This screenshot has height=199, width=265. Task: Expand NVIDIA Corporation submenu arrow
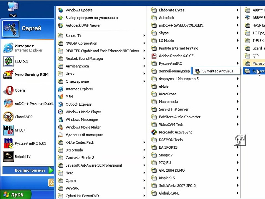pos(144,43)
